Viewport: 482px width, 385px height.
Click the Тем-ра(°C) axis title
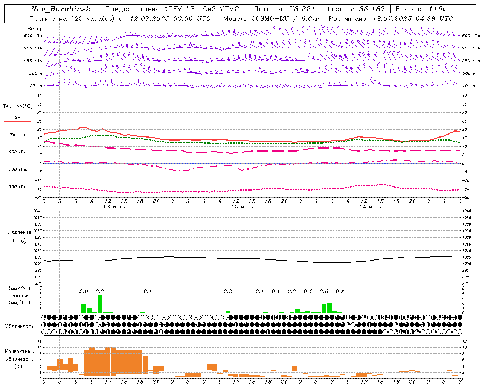pos(18,106)
